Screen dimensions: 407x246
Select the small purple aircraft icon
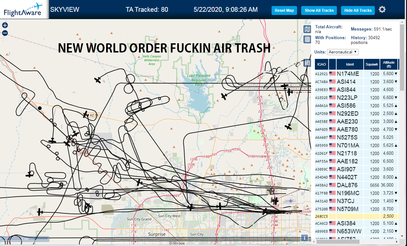point(290,201)
